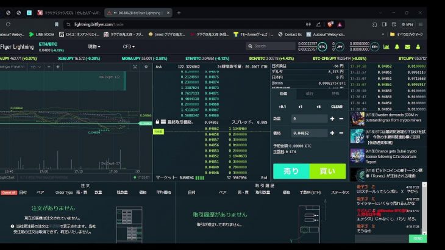Open the chart statistics icon in header
Screen dimensions: 445x250
click(x=386, y=47)
